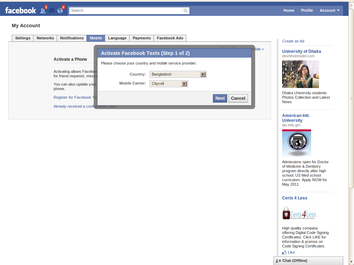Visit the deshihotmodel.com link

pyautogui.click(x=298, y=56)
